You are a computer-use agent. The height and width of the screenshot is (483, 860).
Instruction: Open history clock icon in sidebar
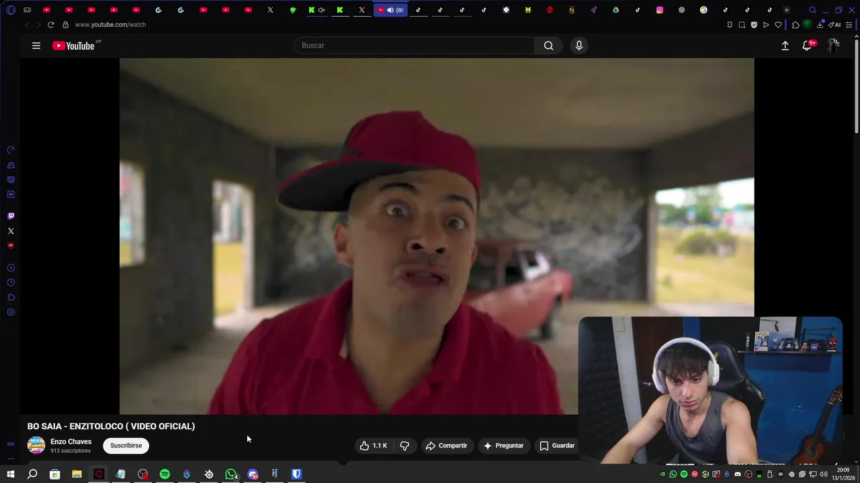click(11, 282)
